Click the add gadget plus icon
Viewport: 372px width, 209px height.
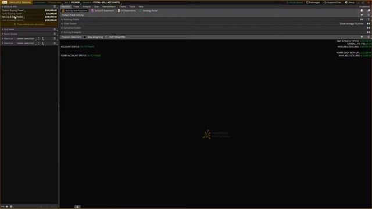click(7, 207)
